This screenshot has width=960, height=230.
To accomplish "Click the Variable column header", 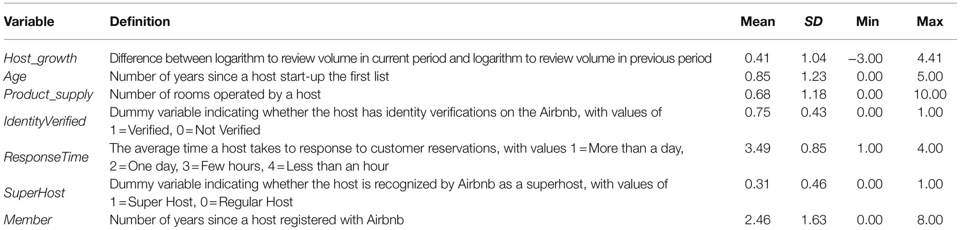I will coord(29,22).
